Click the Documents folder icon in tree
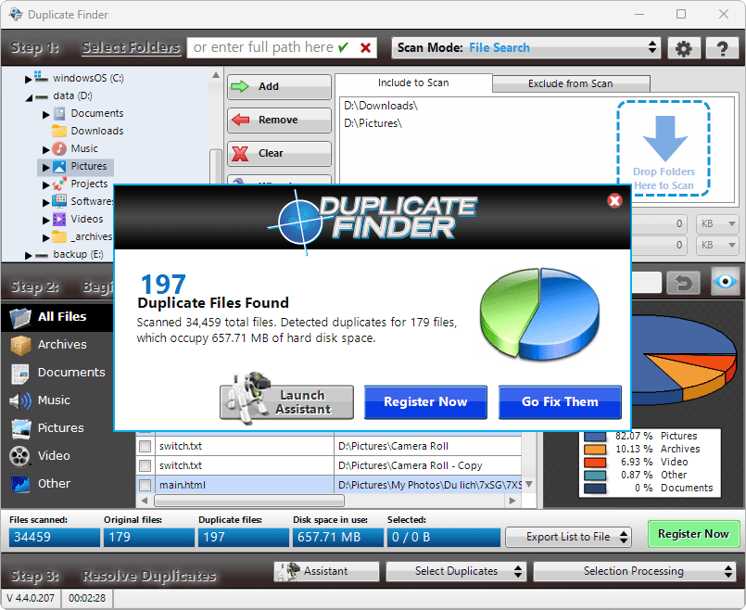Image resolution: width=746 pixels, height=610 pixels. (59, 113)
